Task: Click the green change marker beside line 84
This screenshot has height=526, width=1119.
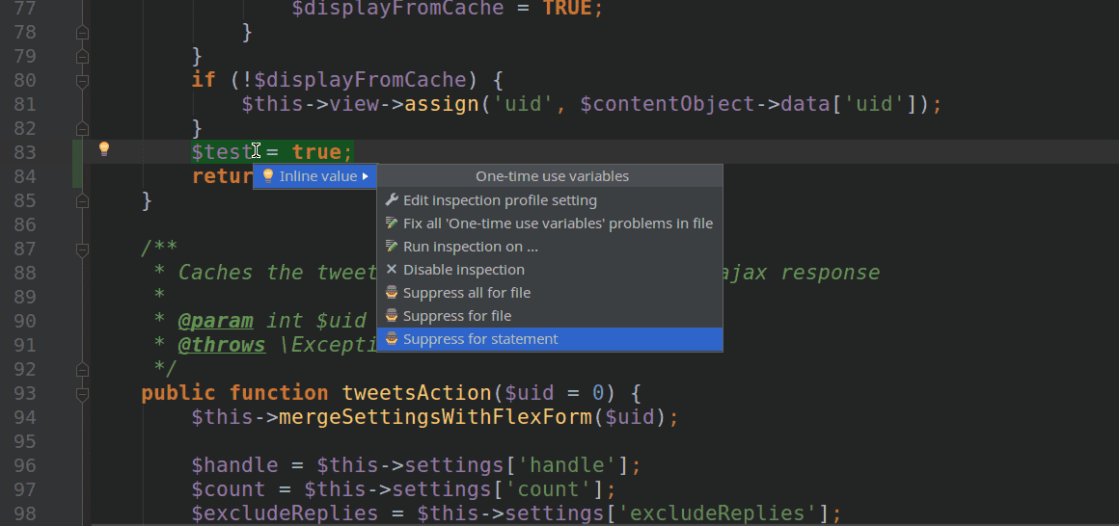Action: coord(77,176)
